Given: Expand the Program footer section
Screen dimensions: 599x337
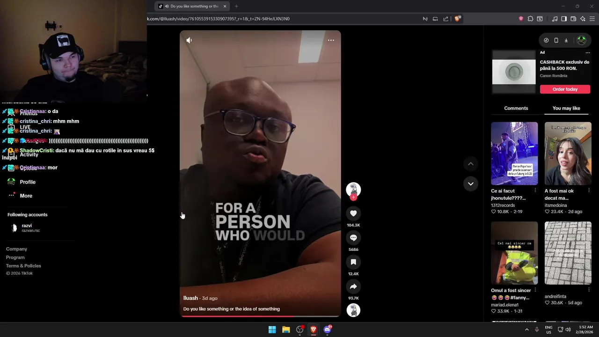Looking at the screenshot, I should [x=15, y=257].
